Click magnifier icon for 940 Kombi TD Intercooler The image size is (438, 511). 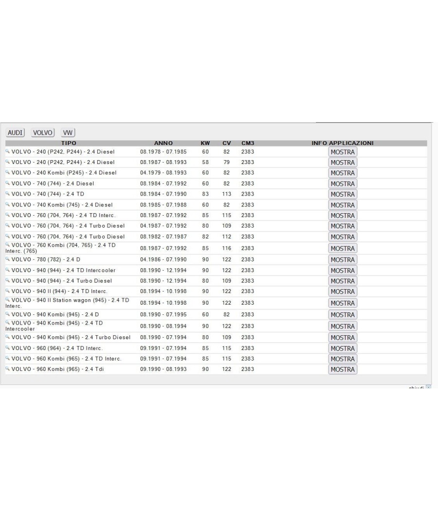7,322
